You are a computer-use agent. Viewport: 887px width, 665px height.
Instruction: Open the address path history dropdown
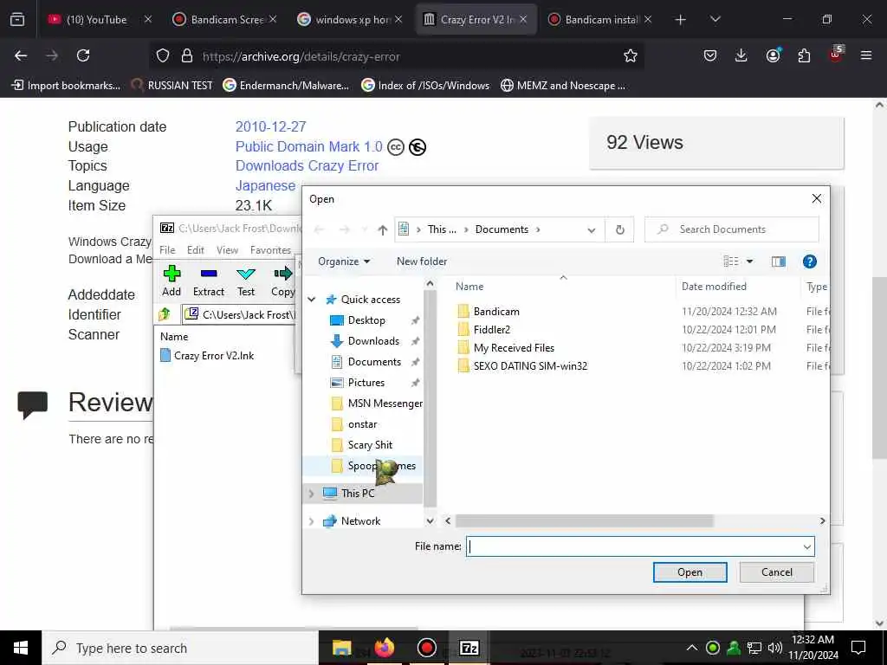click(x=591, y=229)
